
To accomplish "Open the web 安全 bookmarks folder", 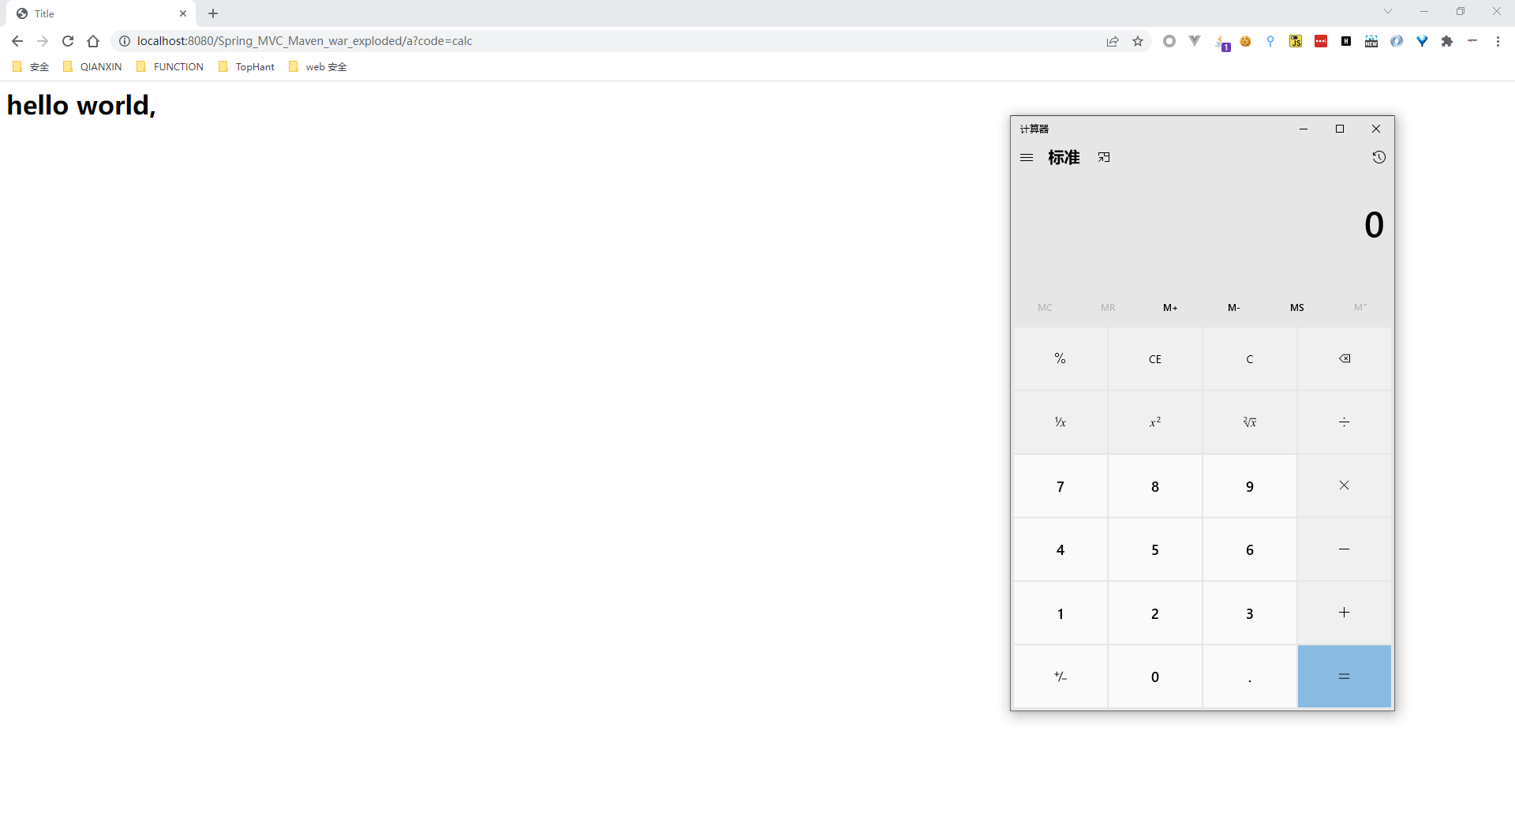I will 318,67.
